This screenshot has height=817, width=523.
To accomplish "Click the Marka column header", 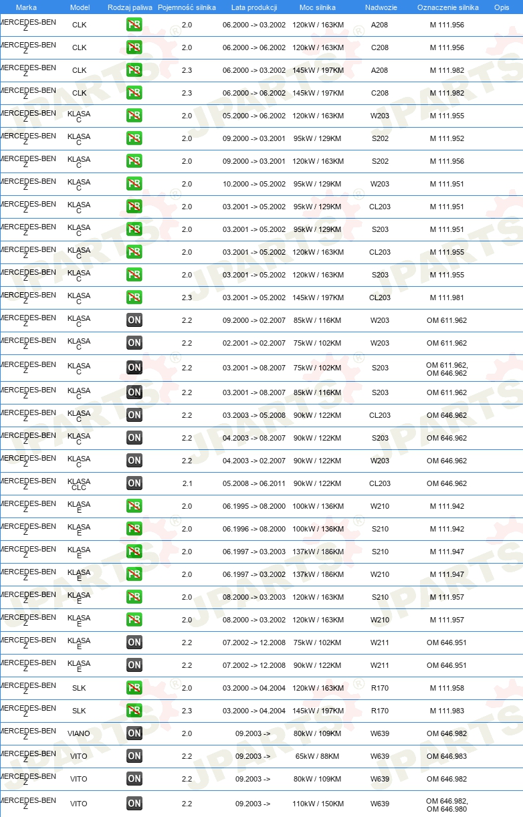I will pyautogui.click(x=26, y=7).
